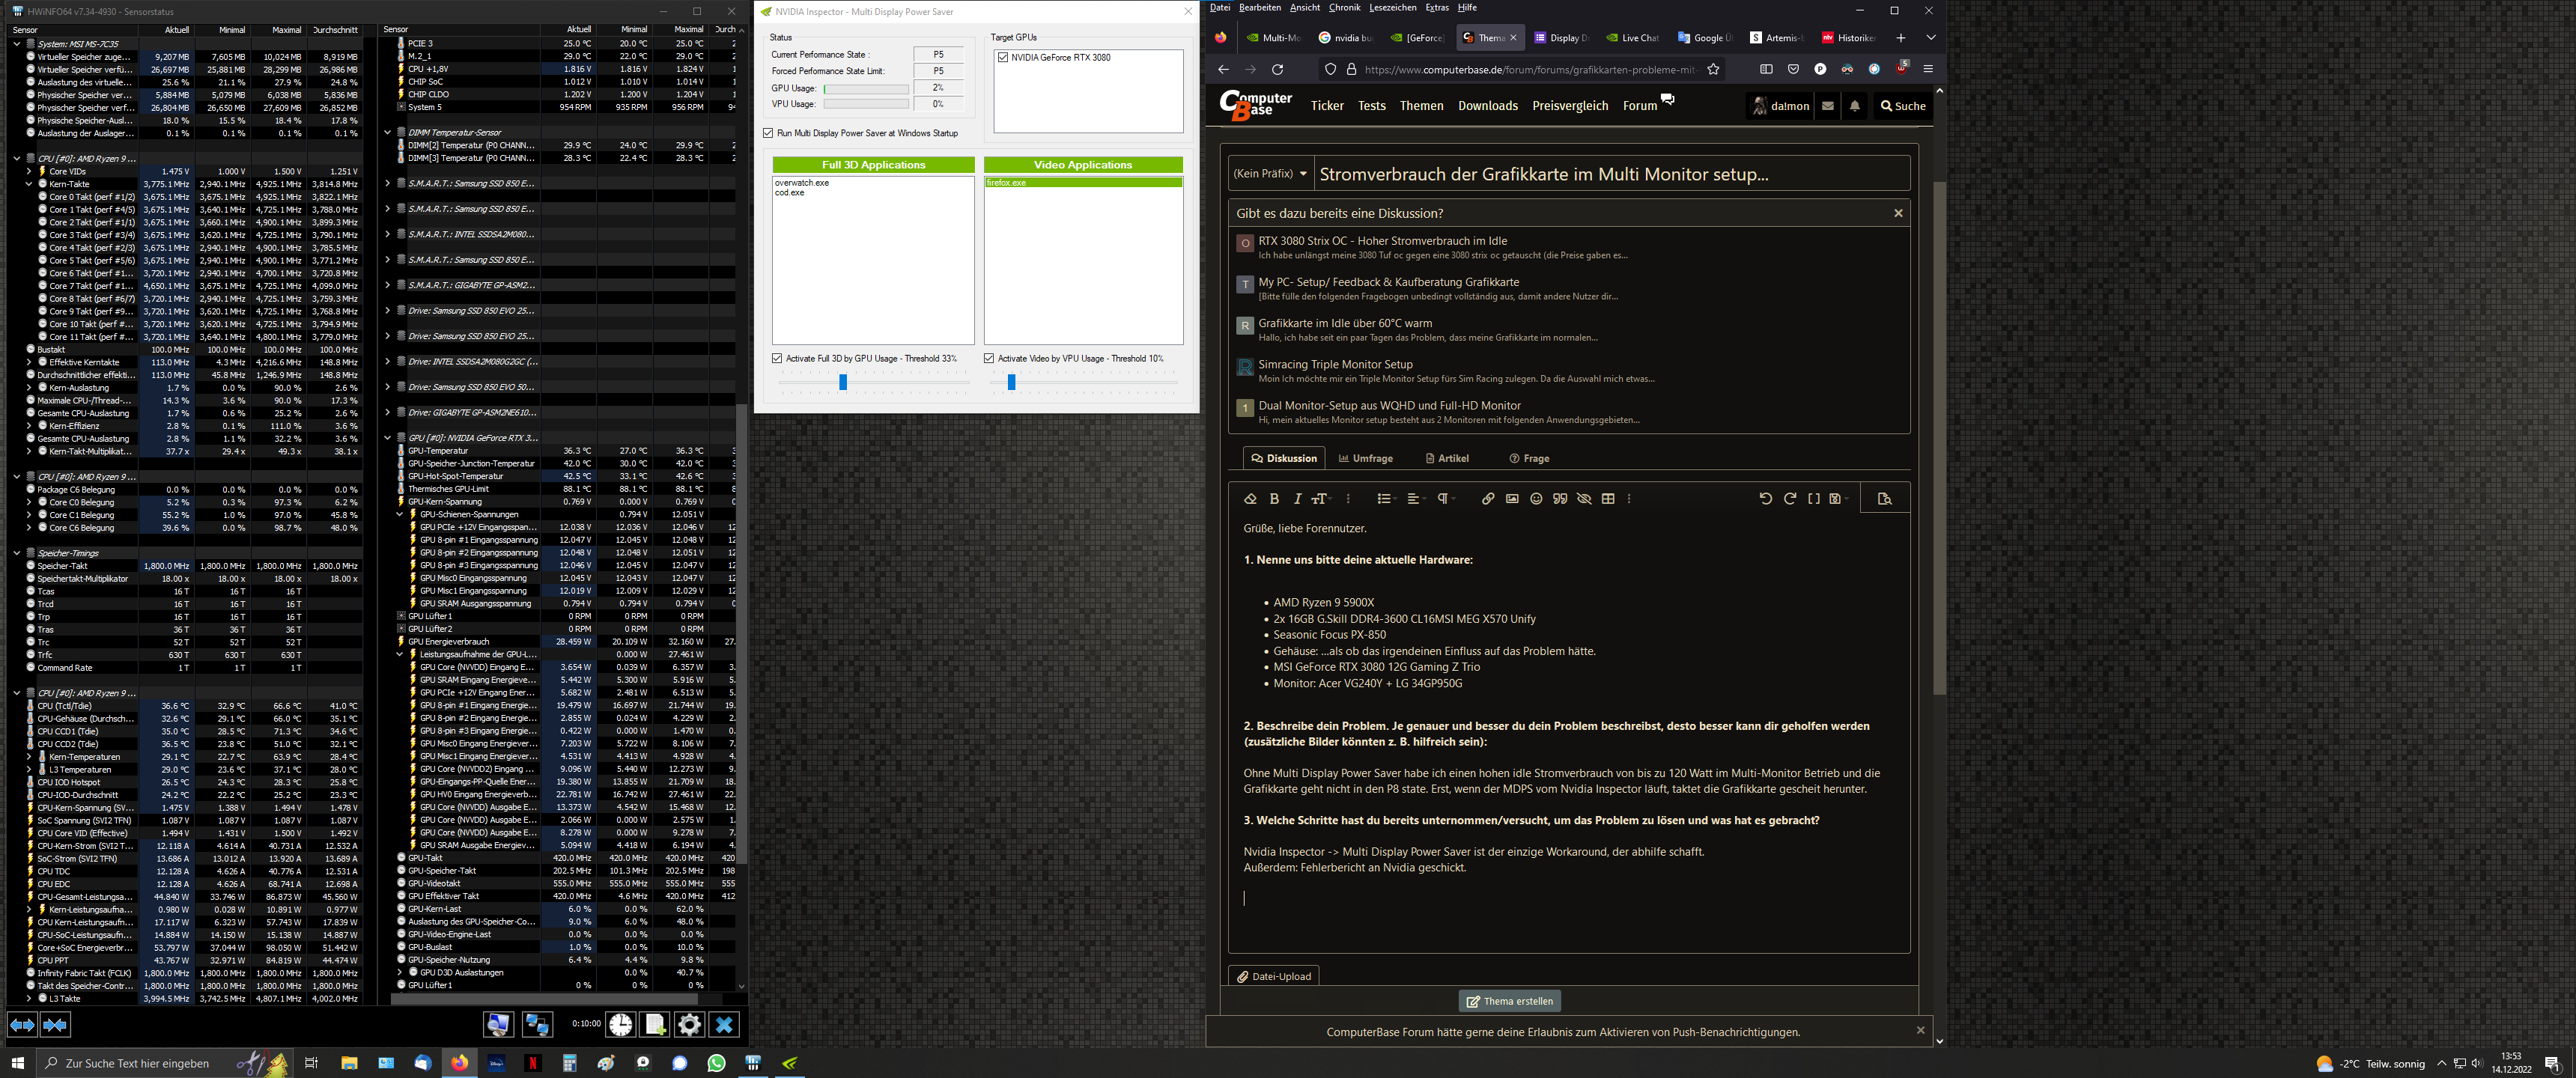Undo last edit in forum editor
The image size is (2576, 1078).
pos(1765,499)
